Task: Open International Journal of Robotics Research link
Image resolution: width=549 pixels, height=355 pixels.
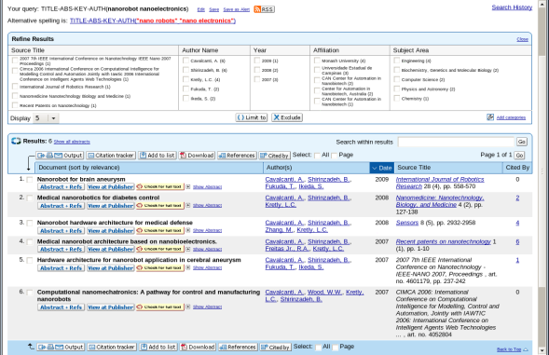Action: point(440,183)
